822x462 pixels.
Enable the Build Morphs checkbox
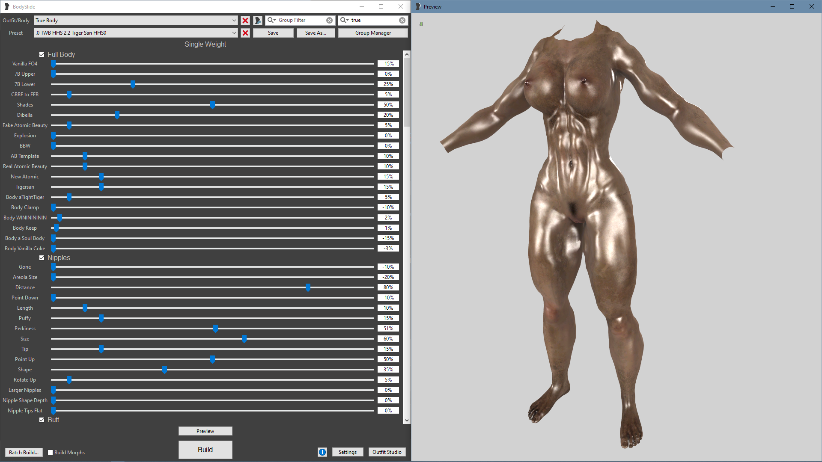coord(51,453)
